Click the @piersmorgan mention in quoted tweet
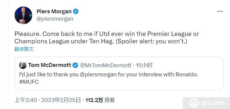 (x=98, y=75)
